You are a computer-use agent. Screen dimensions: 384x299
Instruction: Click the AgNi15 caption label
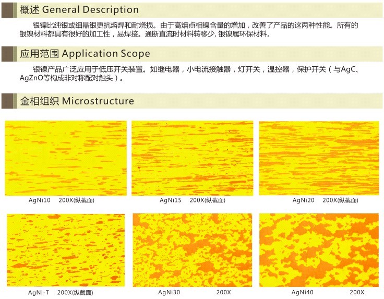170,200
